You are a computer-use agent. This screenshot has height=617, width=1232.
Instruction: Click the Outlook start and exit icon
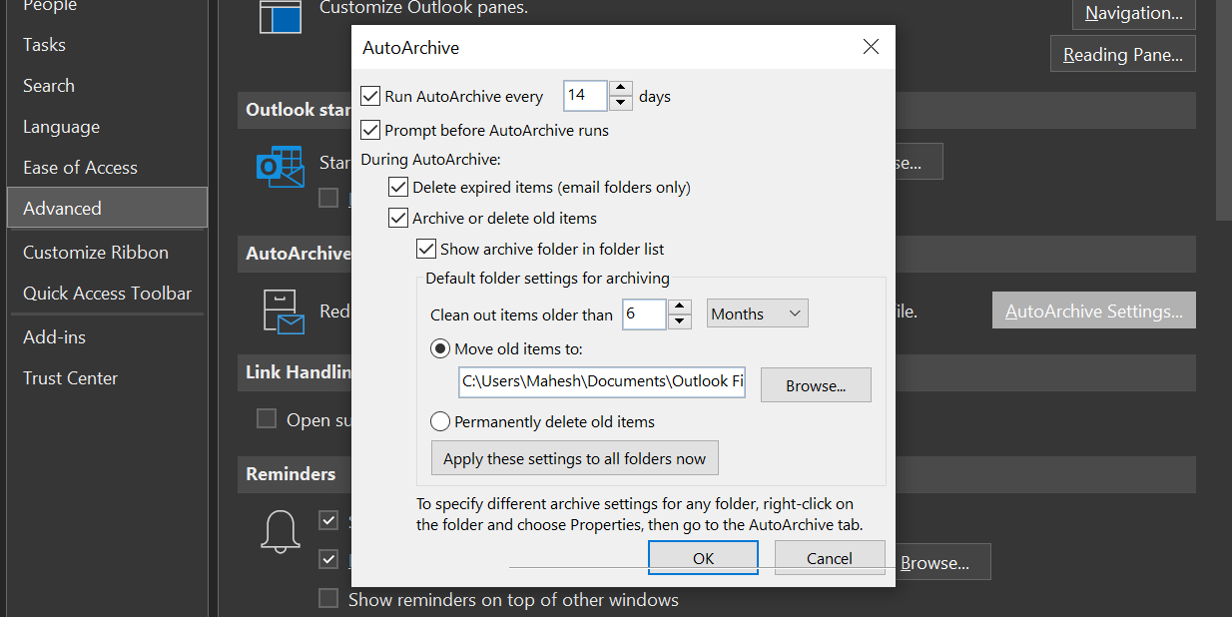[281, 167]
